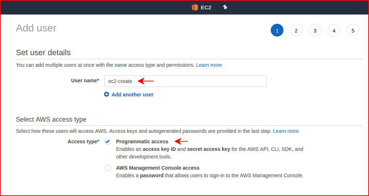Click the AWS Management Console access label
This screenshot has height=196, width=369.
pyautogui.click(x=158, y=168)
